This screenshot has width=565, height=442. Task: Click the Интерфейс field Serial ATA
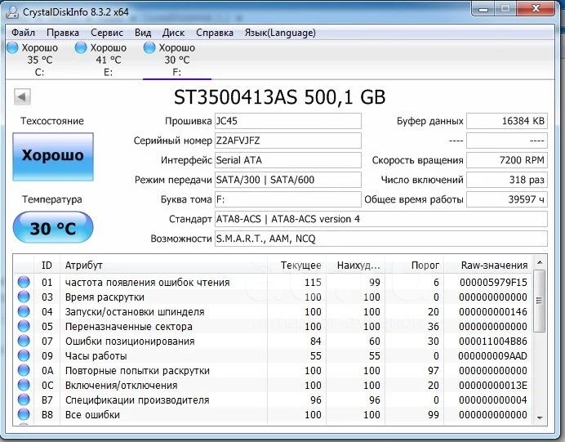click(x=288, y=160)
